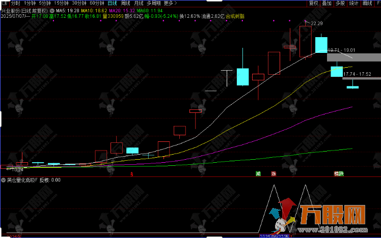Select the 60分钟 period tab
Image resolution: width=381 pixels, height=238 pixels.
97,3
